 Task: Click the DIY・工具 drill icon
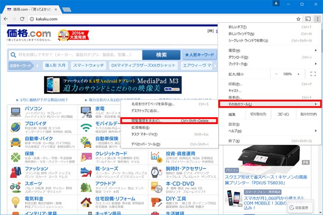(157, 202)
